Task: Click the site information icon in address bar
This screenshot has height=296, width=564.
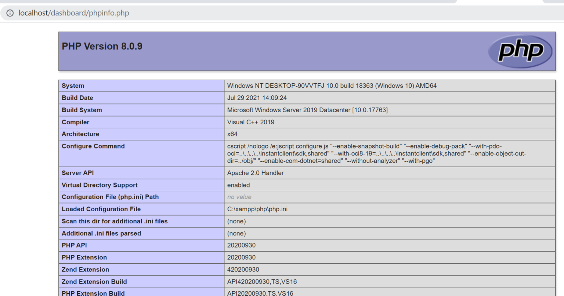Action: tap(10, 13)
